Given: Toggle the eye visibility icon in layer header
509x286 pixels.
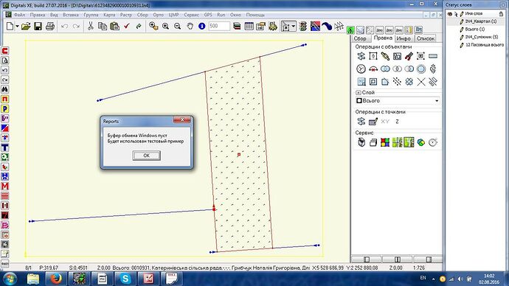Looking at the screenshot, I should 449,14.
